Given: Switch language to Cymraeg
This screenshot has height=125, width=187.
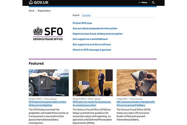Looking at the screenshot, I should pos(86,15).
